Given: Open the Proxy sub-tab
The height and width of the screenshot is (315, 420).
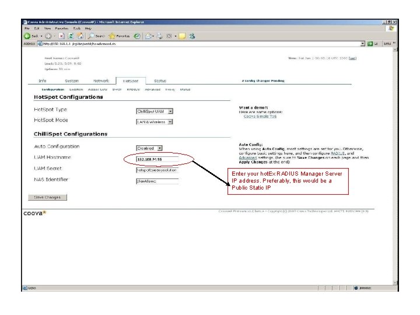Looking at the screenshot, I should (x=170, y=89).
